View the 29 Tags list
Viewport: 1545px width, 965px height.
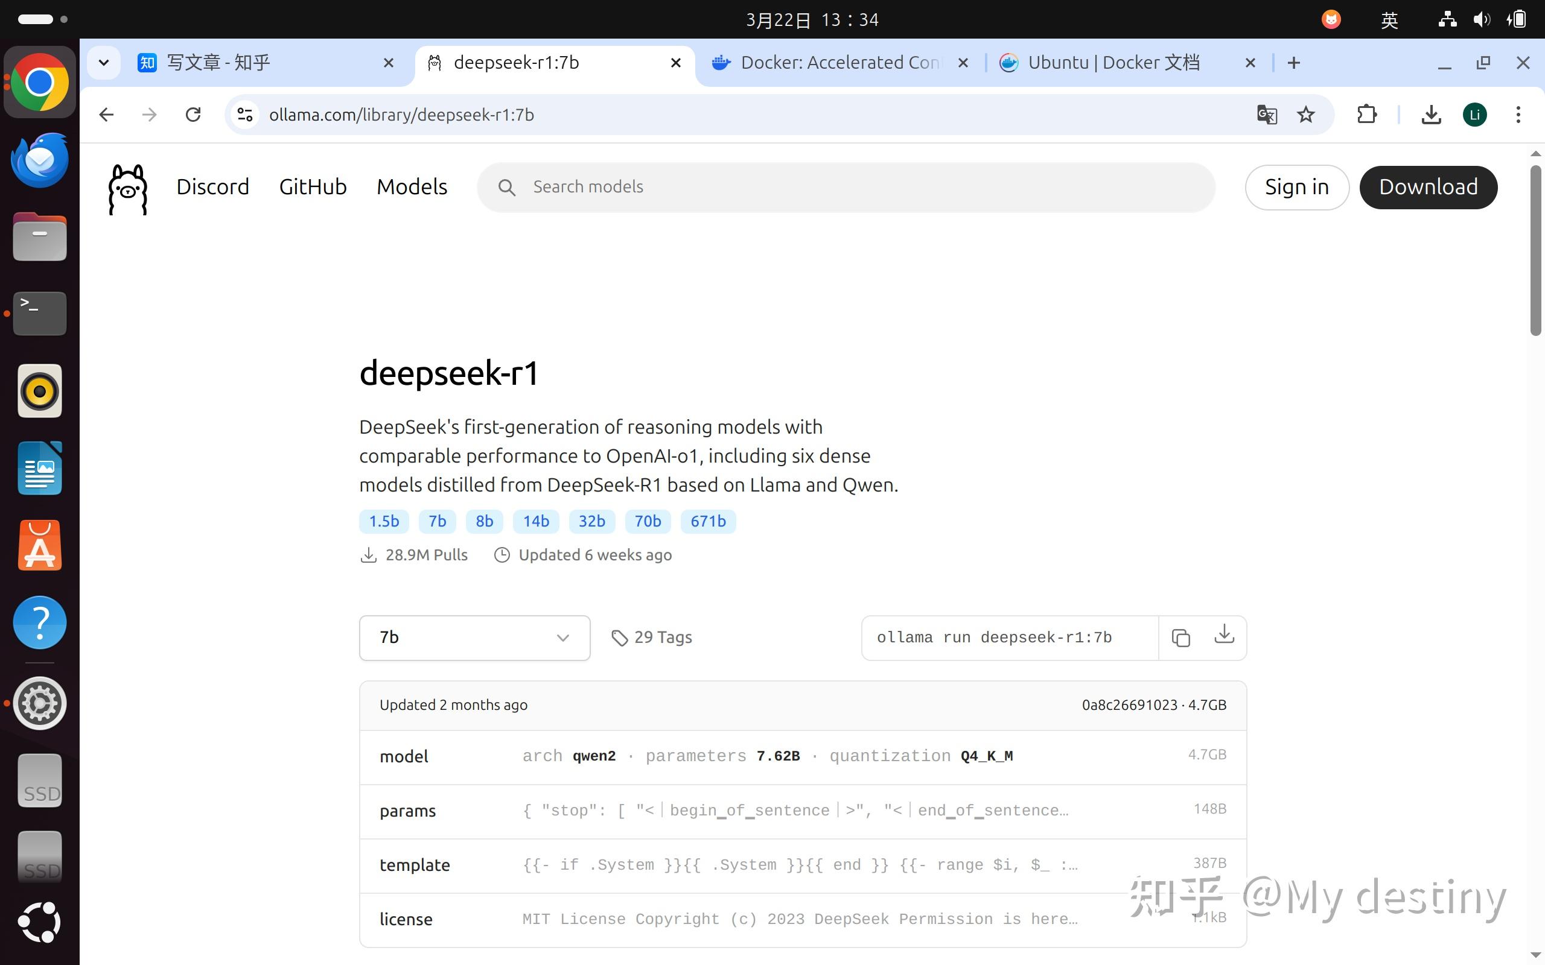pyautogui.click(x=651, y=636)
